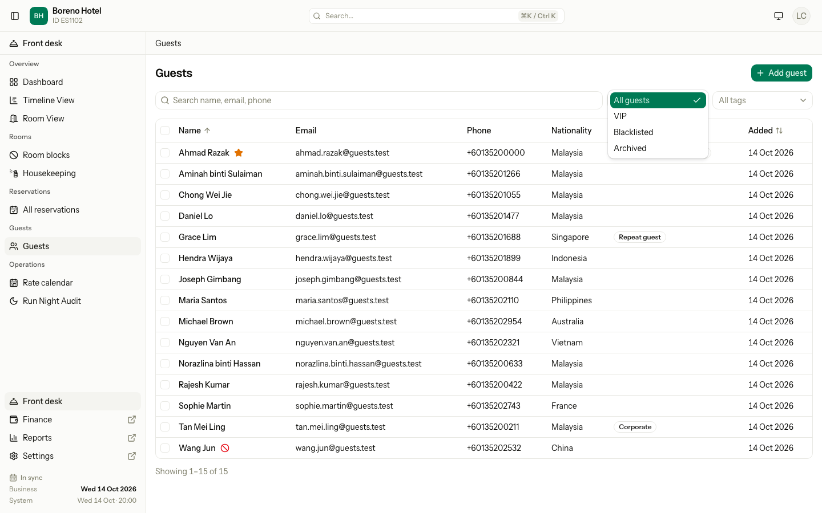This screenshot has height=513, width=822.
Task: Open Finance external link icon
Action: (x=132, y=420)
